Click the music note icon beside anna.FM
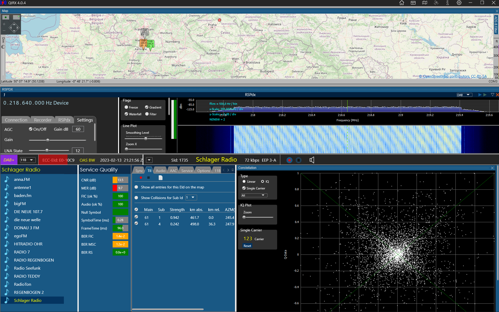 coord(7,179)
